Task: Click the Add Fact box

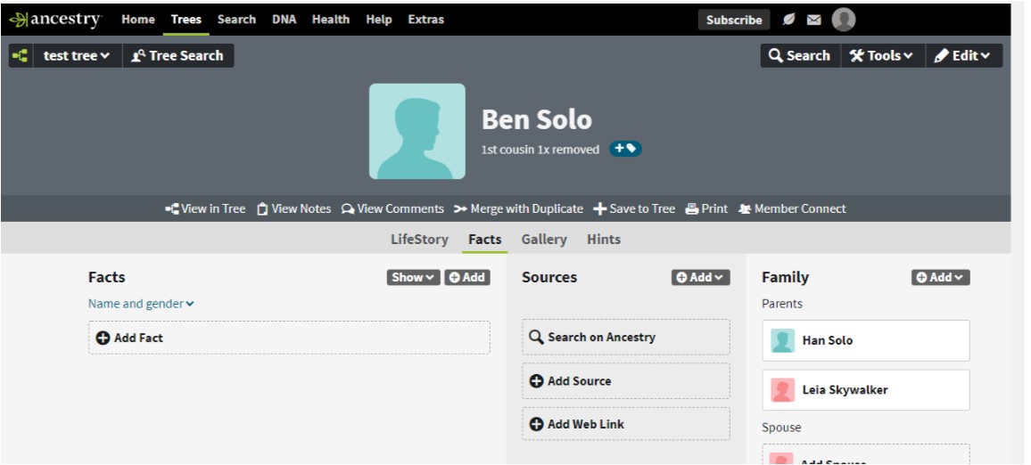Action: coord(289,338)
